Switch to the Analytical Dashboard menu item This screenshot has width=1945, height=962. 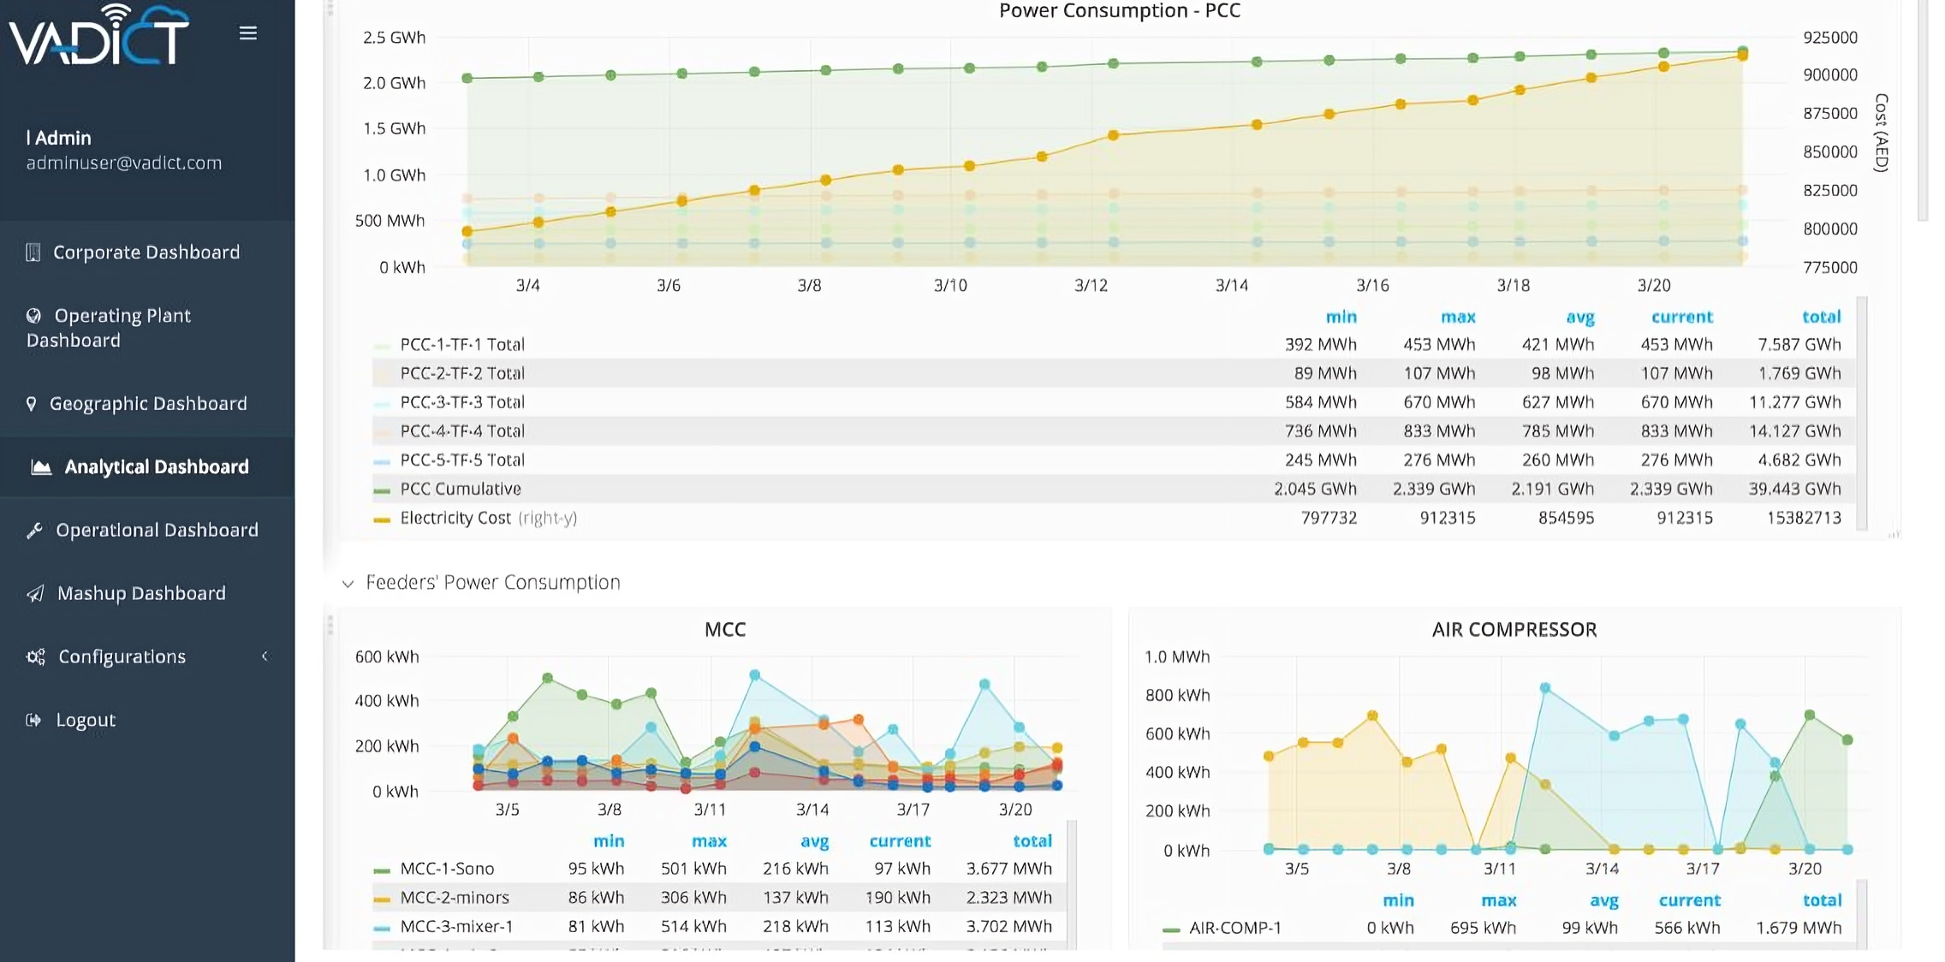156,466
